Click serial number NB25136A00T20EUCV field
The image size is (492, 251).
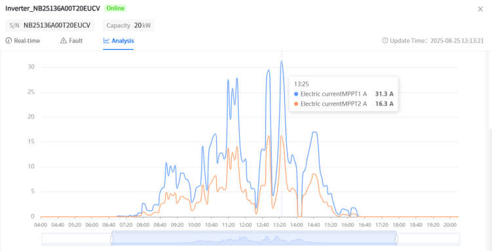(50, 26)
